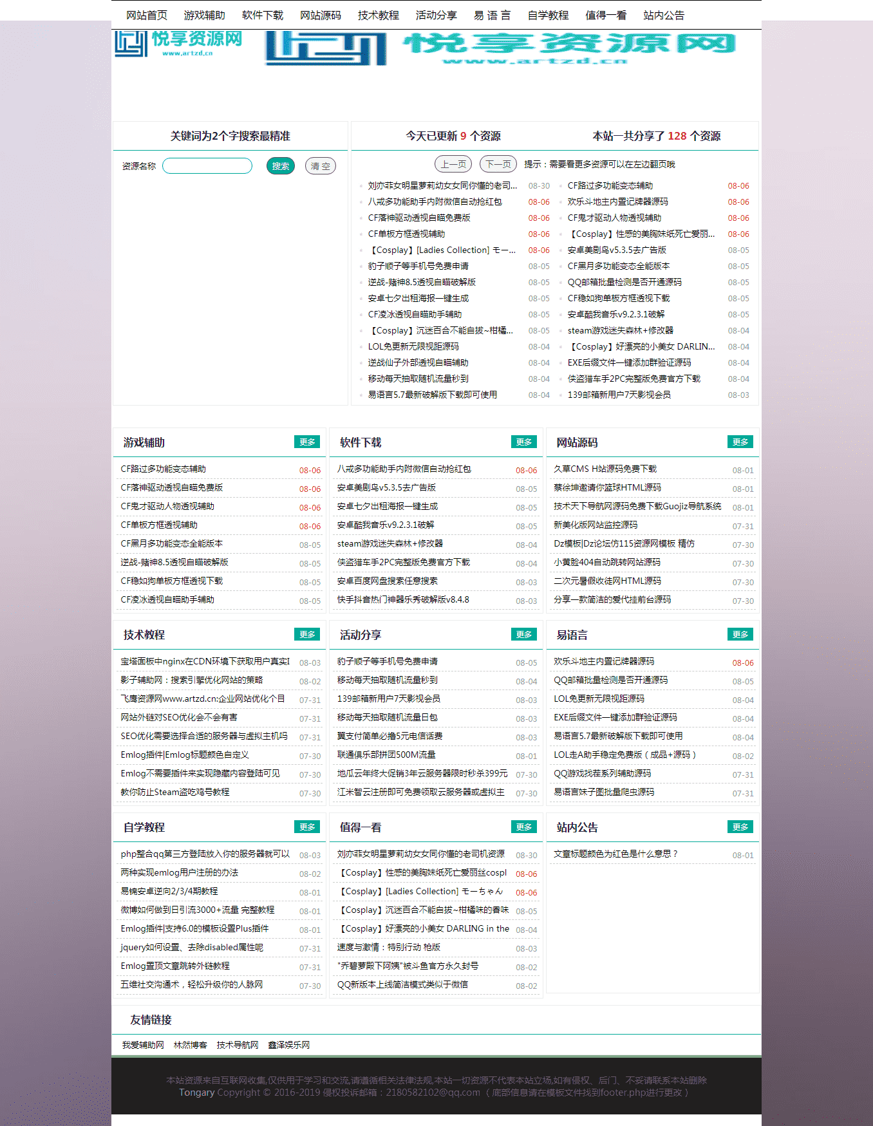Open jquery如何设置、去除disabled属性呢 link
The height and width of the screenshot is (1126, 873).
(192, 947)
